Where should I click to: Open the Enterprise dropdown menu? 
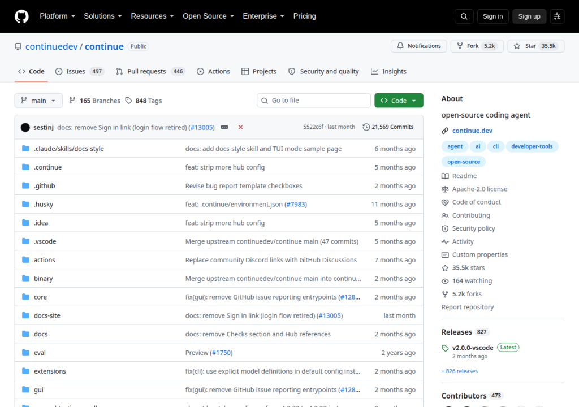pyautogui.click(x=263, y=16)
